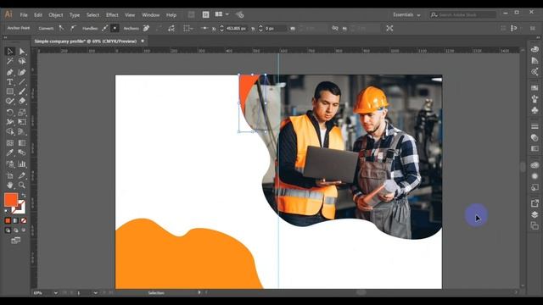This screenshot has height=305, width=543.
Task: Select the Line Segment tool
Action: pyautogui.click(x=22, y=82)
